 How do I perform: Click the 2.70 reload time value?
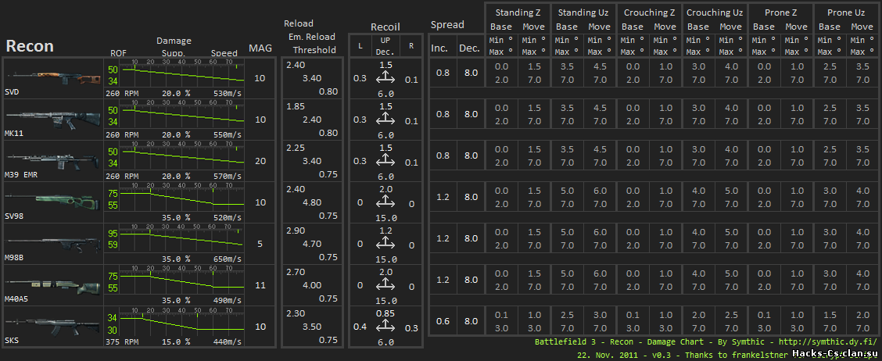[x=296, y=272]
